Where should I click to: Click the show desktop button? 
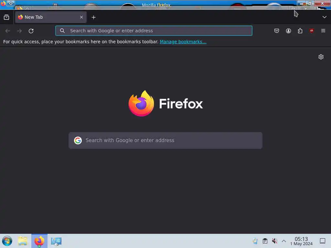pyautogui.click(x=323, y=241)
